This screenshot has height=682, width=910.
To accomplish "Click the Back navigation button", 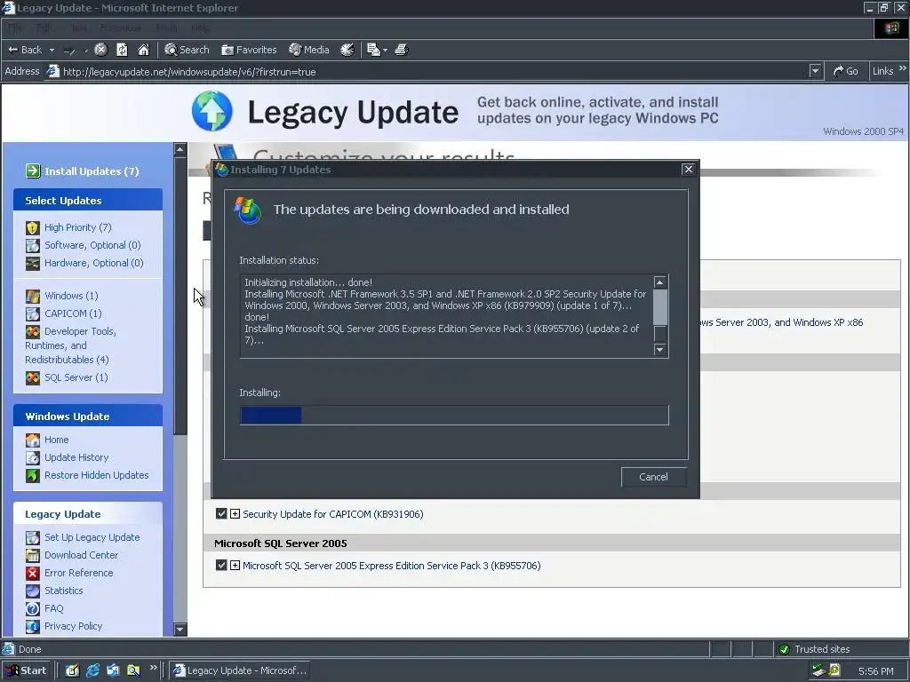I will coord(24,50).
